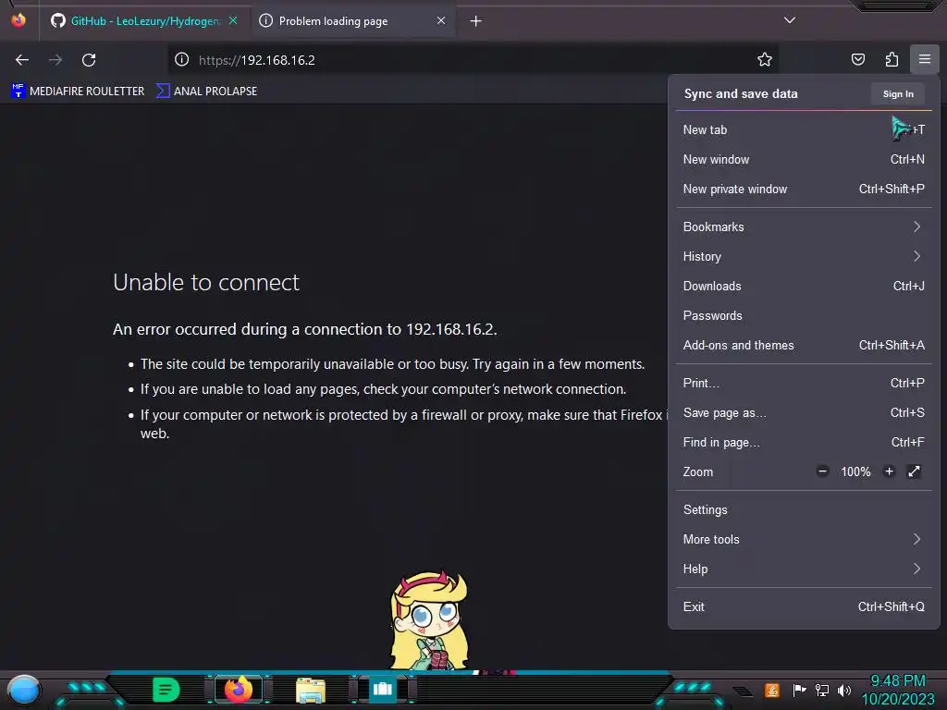Image resolution: width=947 pixels, height=710 pixels.
Task: Choose New tab from the menu
Action: [804, 129]
